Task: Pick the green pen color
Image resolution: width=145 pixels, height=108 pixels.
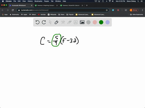Action: 101,22
